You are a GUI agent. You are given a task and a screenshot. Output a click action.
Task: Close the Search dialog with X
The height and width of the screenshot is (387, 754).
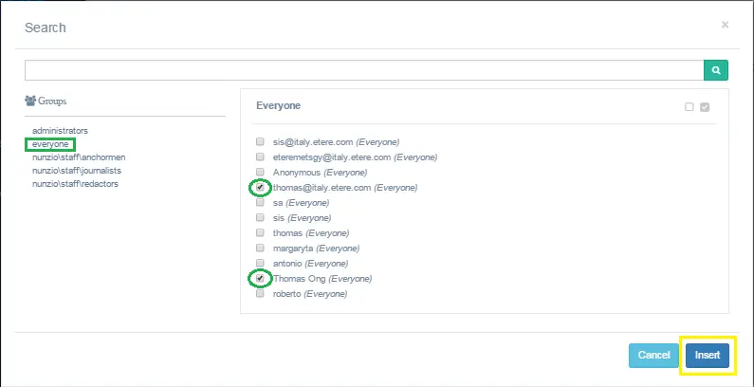[726, 25]
